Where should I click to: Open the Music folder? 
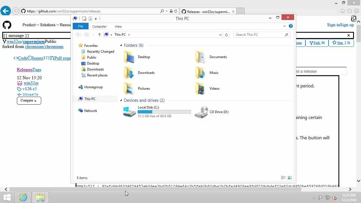(207, 73)
